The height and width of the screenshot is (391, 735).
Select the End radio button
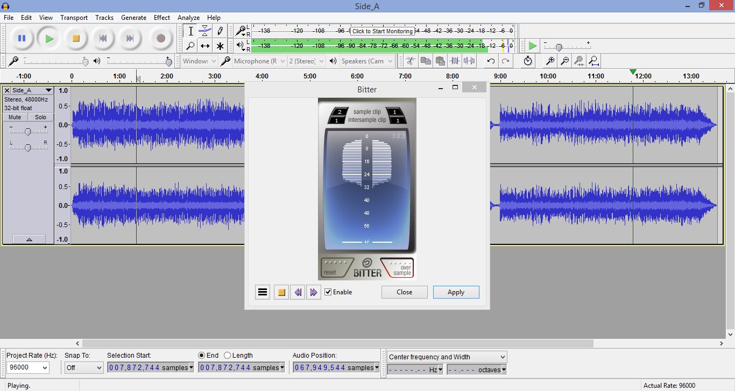pyautogui.click(x=202, y=356)
